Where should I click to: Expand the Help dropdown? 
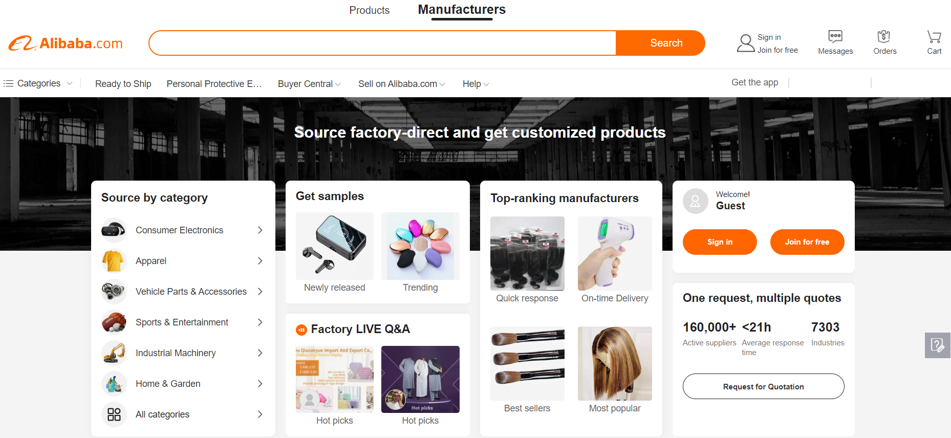(x=475, y=84)
